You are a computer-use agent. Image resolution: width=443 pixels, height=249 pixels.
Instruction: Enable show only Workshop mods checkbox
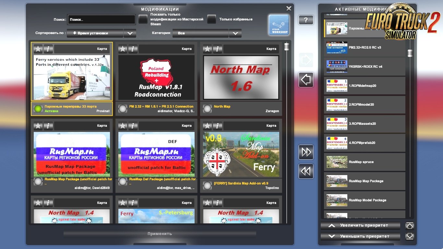(143, 19)
